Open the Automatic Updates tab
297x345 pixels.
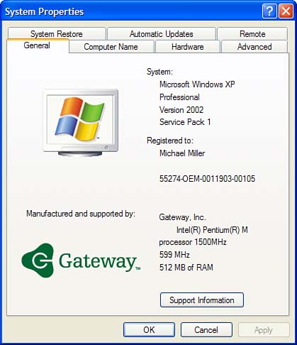tap(162, 34)
